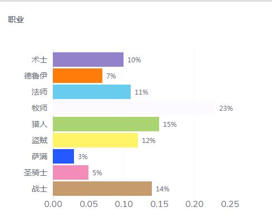
Task: Click the purple 术士 bar
Action: [x=88, y=60]
